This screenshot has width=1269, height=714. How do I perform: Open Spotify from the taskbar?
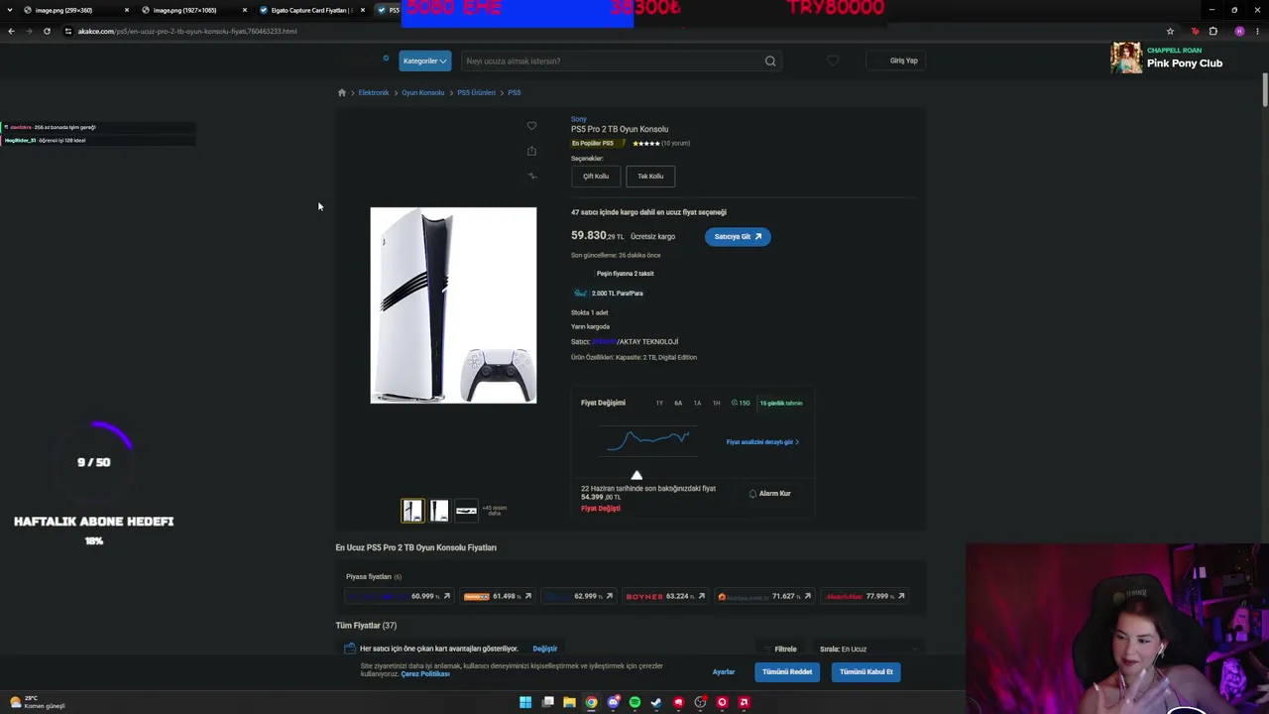[x=634, y=702]
